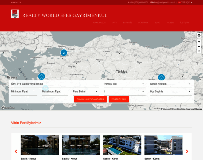Focus the Minimum Fiyat input
This screenshot has height=160, width=203.
pyautogui.click(x=24, y=92)
